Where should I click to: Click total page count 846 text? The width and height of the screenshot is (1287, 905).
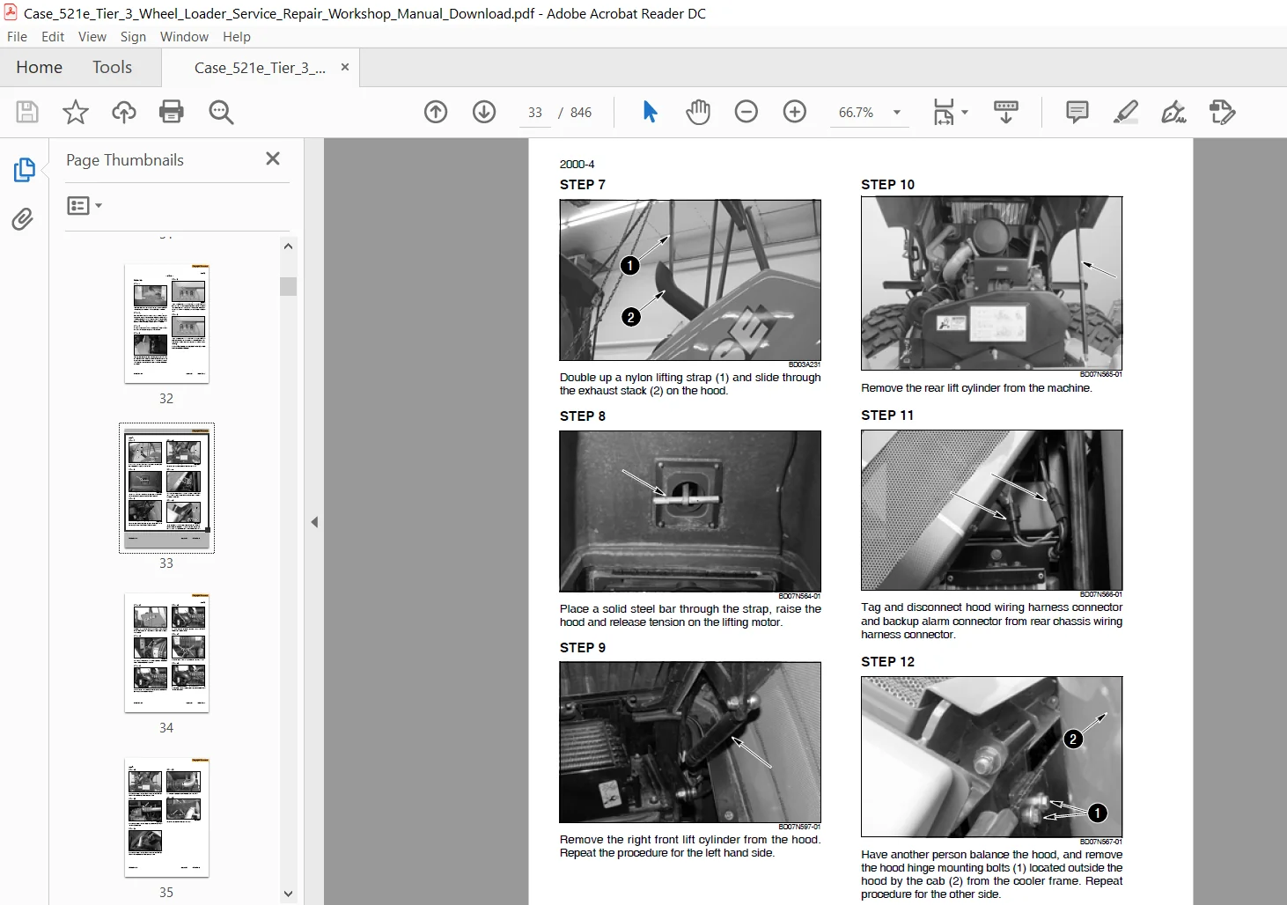pos(581,113)
